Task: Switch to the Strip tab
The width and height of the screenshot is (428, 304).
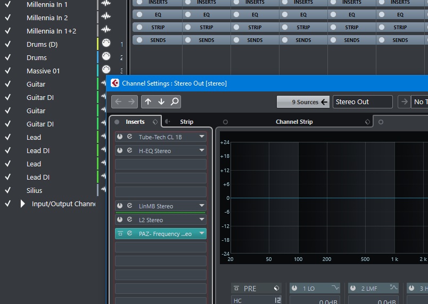Action: 186,122
